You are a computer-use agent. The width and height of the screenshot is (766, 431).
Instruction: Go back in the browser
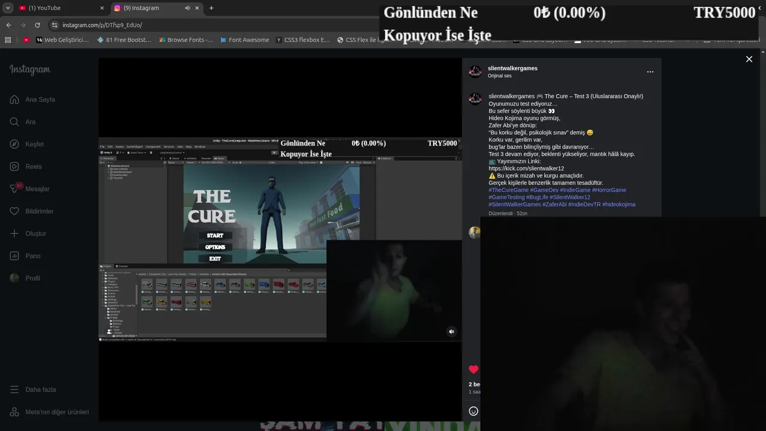point(8,25)
